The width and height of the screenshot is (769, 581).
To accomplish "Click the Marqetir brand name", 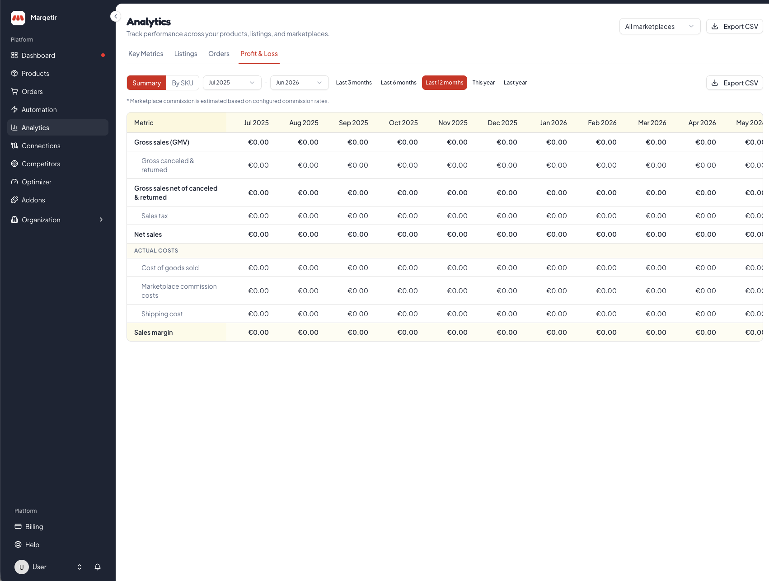I will [x=44, y=18].
